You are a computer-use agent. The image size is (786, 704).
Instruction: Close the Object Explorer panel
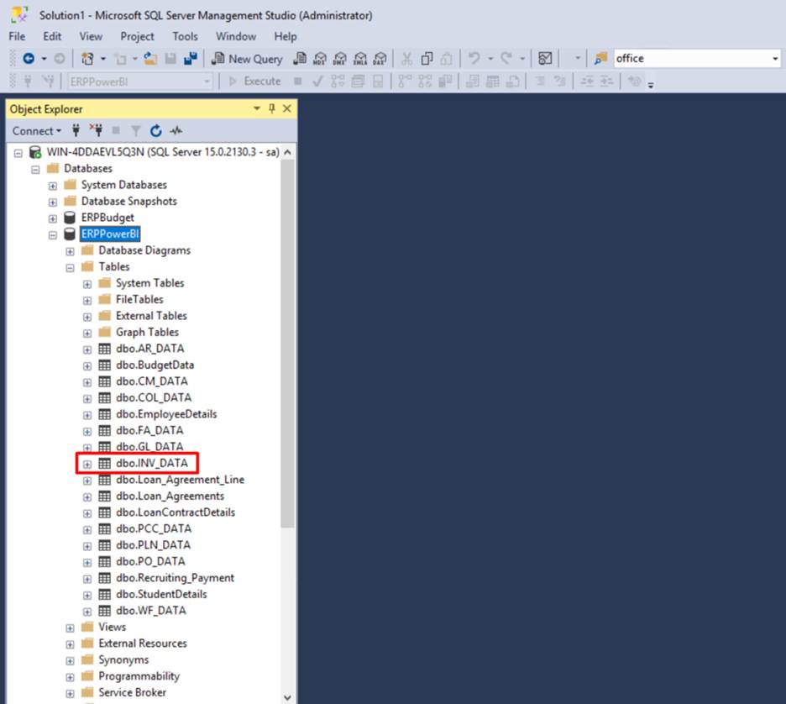(x=286, y=108)
